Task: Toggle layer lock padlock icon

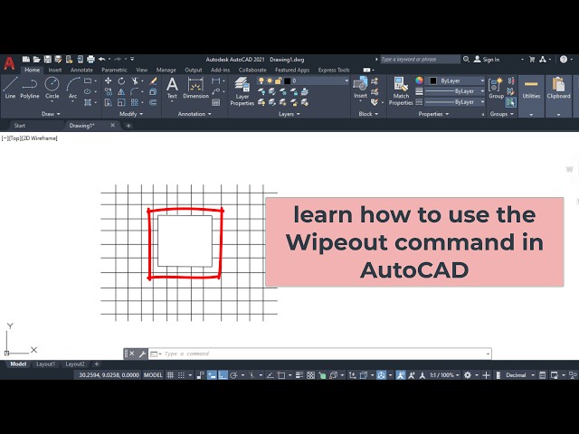Action: [279, 80]
